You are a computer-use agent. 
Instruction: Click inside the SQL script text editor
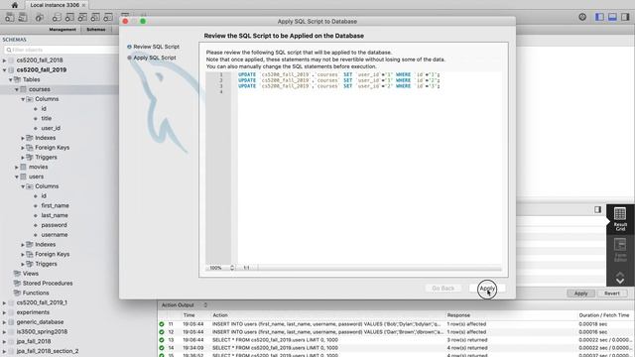pos(369,168)
